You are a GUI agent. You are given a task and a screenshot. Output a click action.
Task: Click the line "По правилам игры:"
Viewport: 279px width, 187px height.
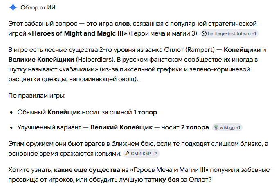tap(37, 96)
